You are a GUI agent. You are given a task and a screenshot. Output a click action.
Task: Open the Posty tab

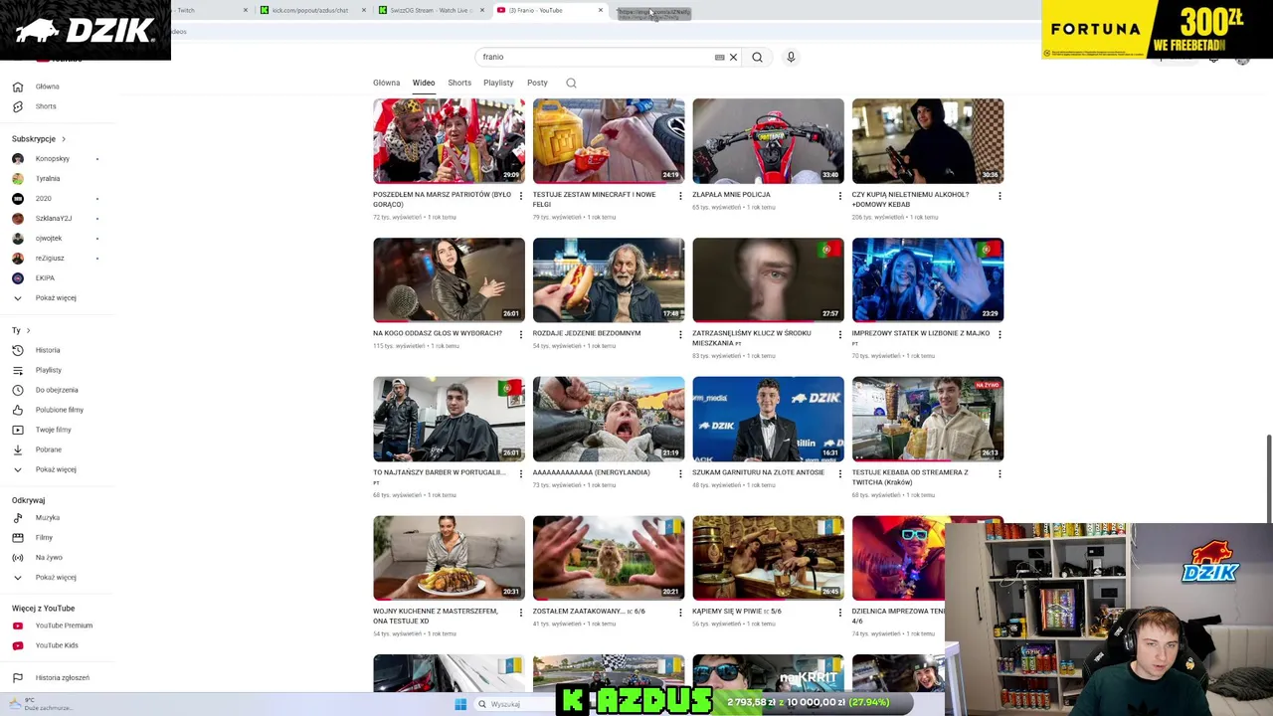coord(537,83)
